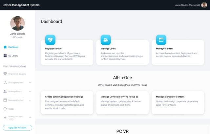Click the Device Management System title
210x134 pixels.
click(21, 5)
